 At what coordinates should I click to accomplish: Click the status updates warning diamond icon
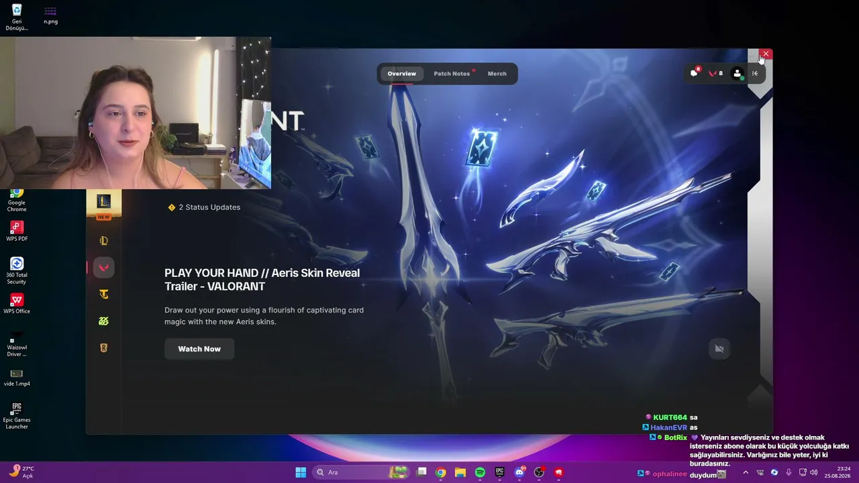coord(172,207)
